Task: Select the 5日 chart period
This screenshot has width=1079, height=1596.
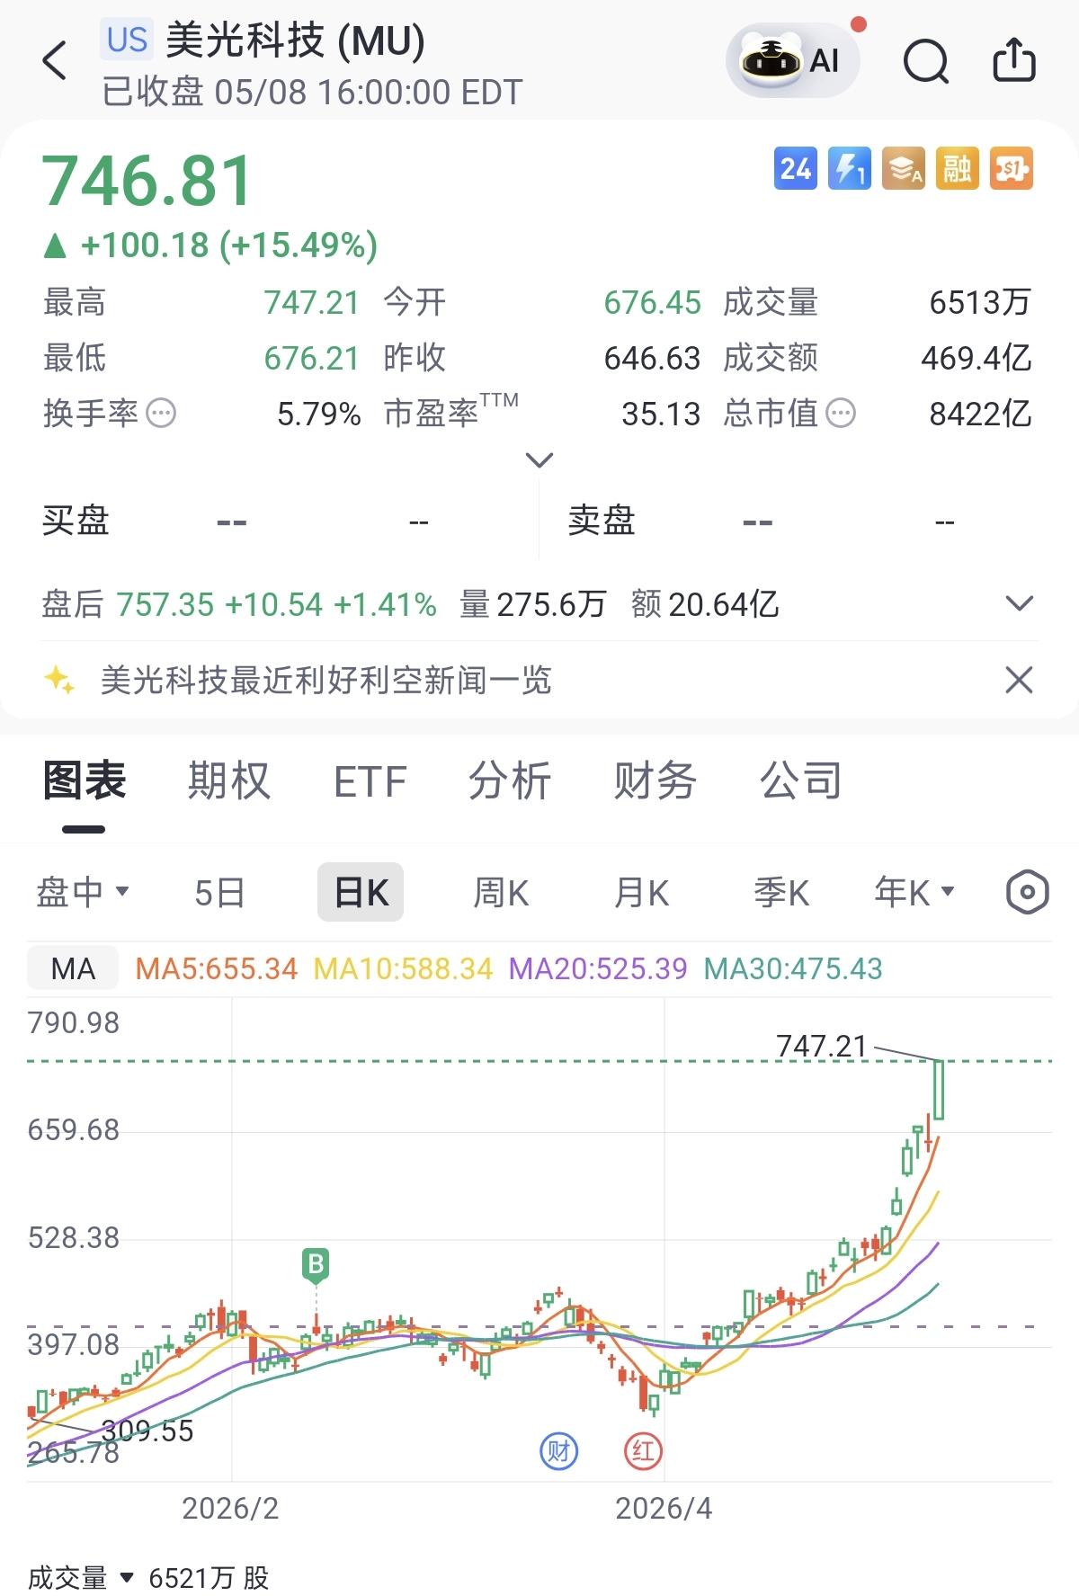Action: point(220,893)
